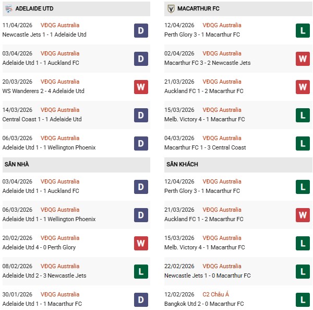Click the W badge for WS Wanderers 2 - 4 Adelaide Utd
The image size is (313, 310).
[x=141, y=87]
